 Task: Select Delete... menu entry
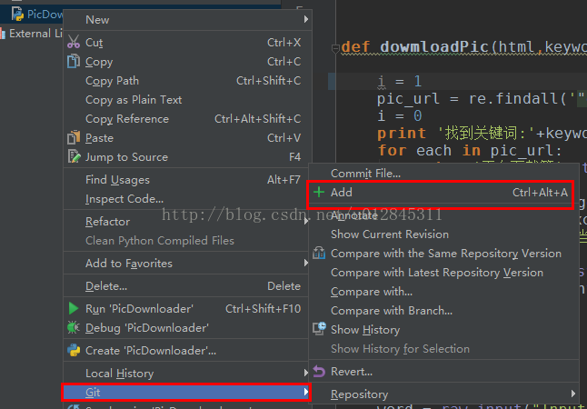(x=186, y=286)
